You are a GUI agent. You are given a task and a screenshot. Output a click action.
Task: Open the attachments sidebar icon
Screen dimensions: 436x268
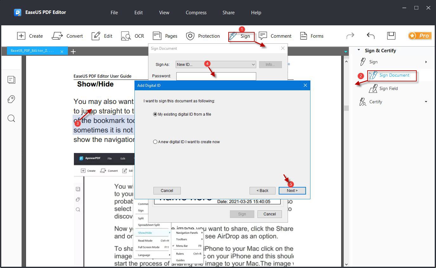point(11,99)
